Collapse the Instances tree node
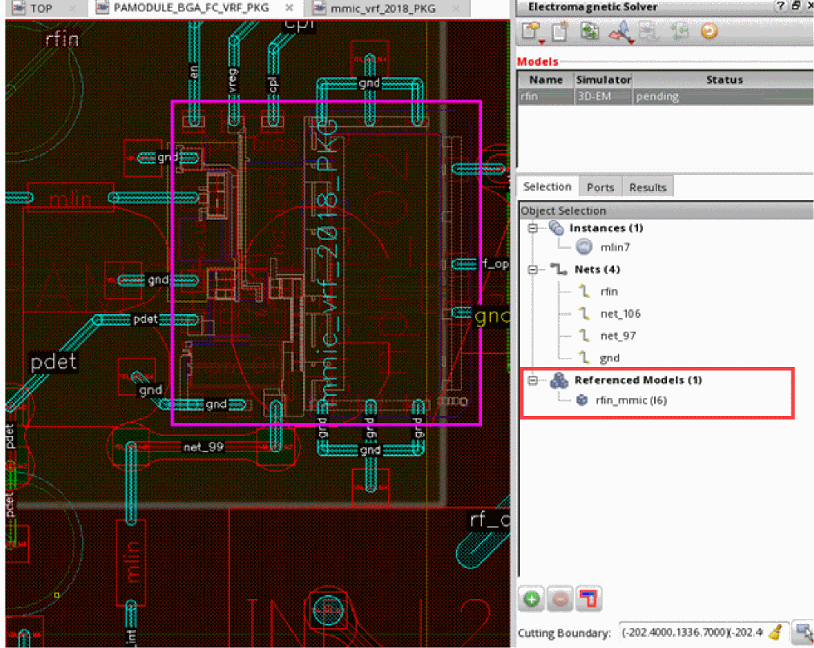Screen dimensions: 814x648 [x=532, y=228]
